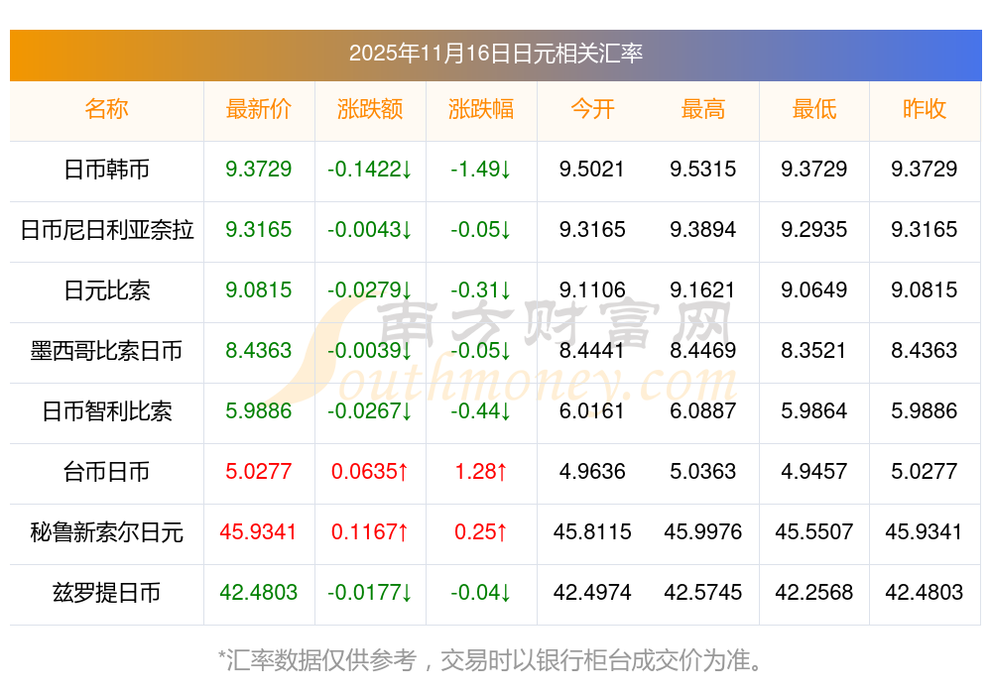This screenshot has width=992, height=691.
Task: Click low value 8.3521
Action: (814, 350)
